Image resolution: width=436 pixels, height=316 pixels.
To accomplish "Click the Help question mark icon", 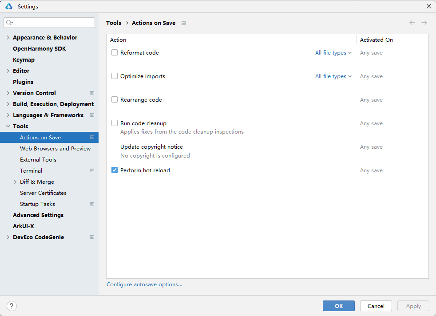I will point(12,306).
